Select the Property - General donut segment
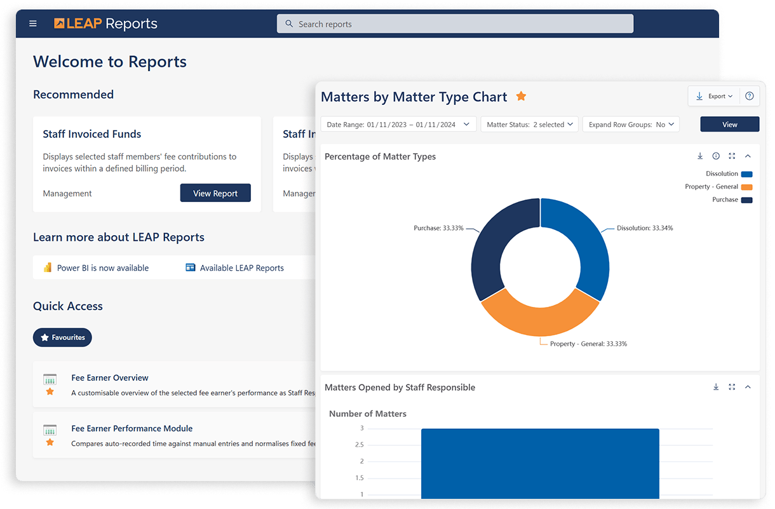This screenshot has width=775, height=509. pos(540,322)
